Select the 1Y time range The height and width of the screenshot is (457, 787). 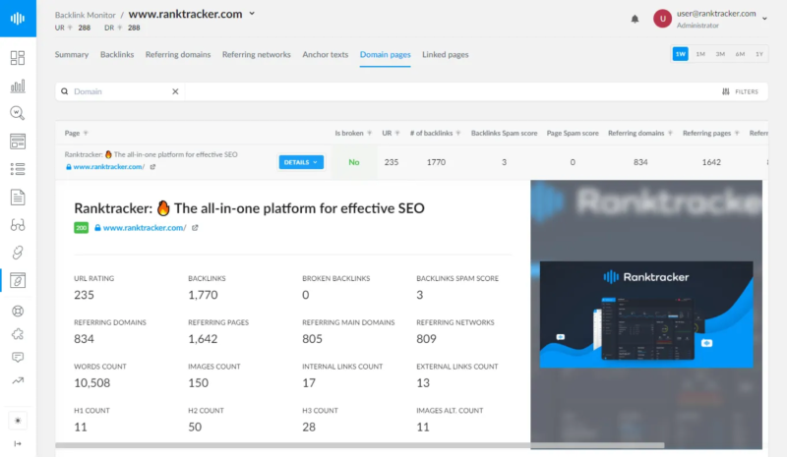point(759,54)
